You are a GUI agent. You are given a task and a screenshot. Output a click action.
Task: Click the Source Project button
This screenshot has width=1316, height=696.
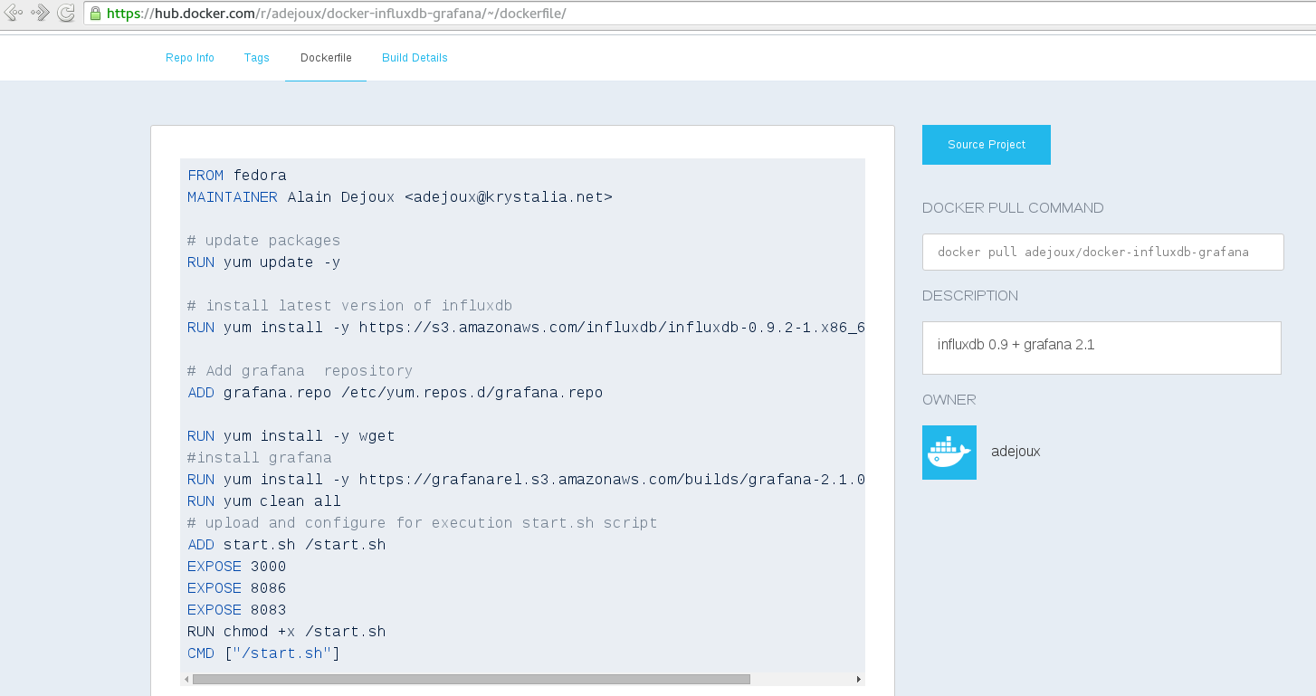987,145
